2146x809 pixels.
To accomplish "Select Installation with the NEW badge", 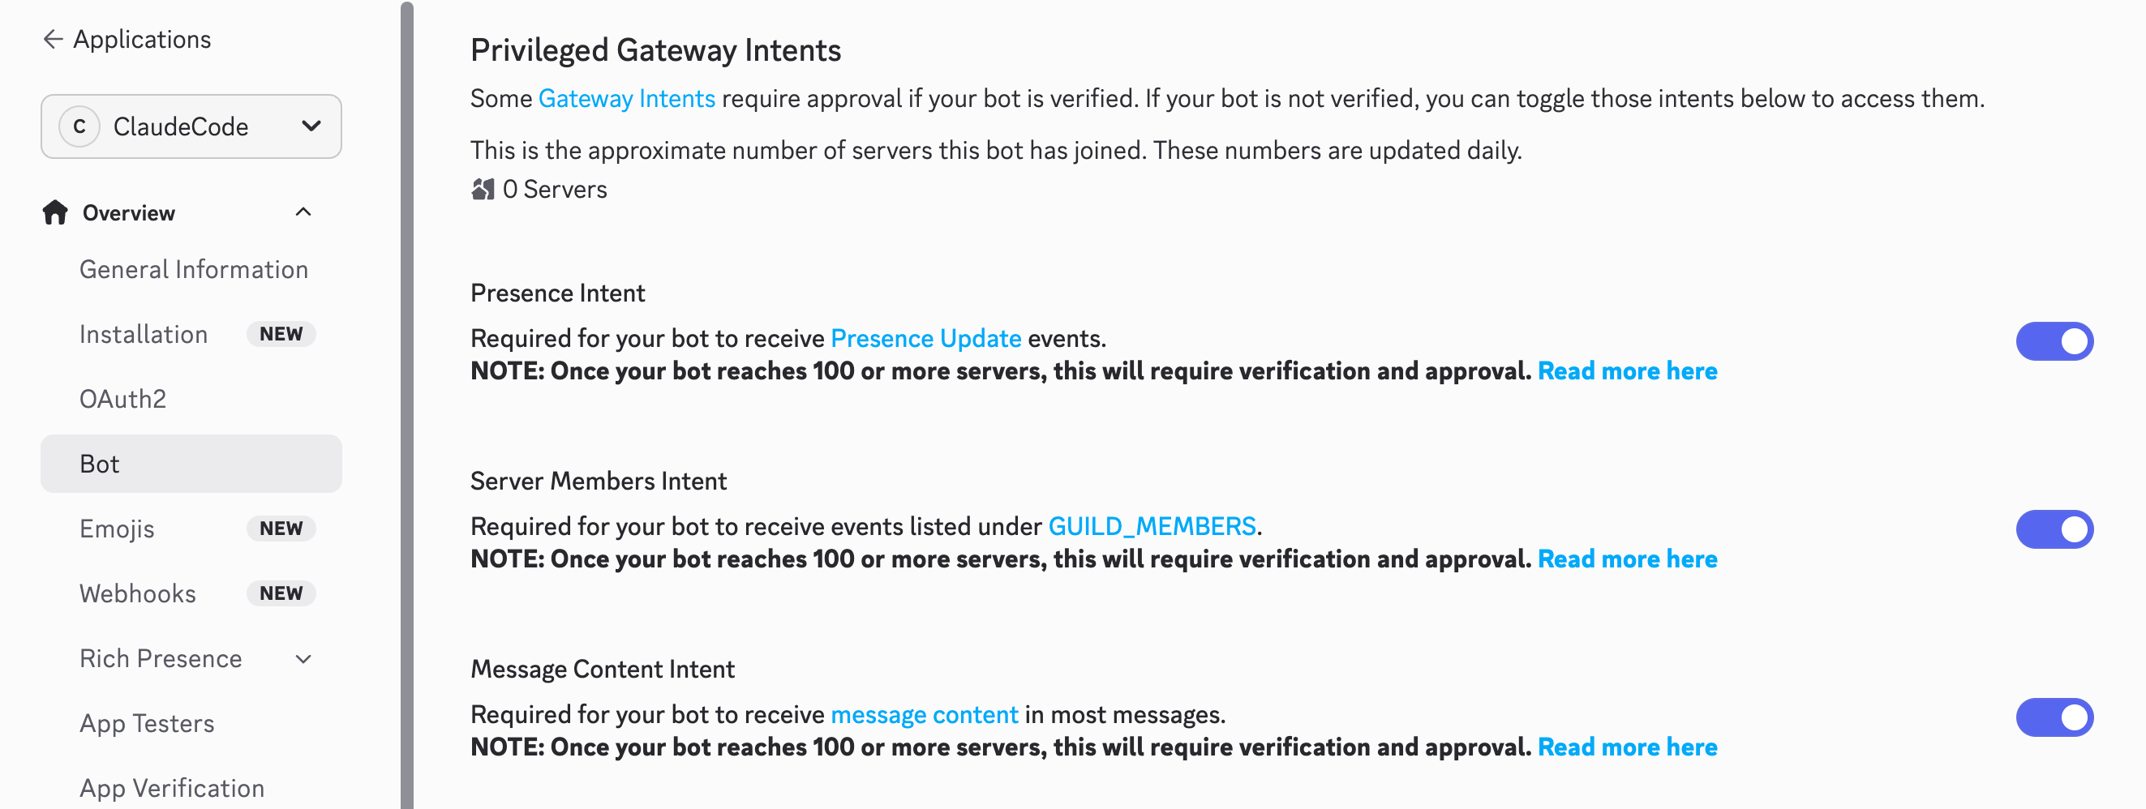I will 144,334.
